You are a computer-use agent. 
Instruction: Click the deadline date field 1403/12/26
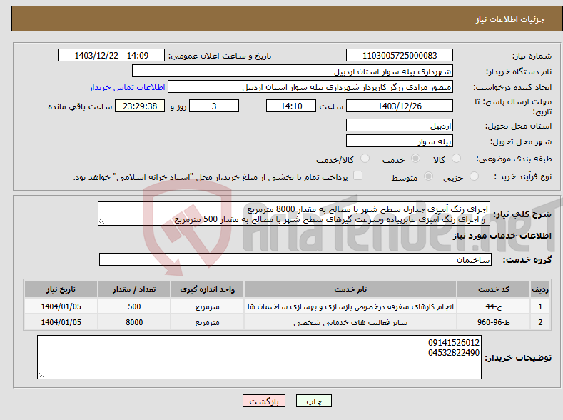[x=400, y=106]
